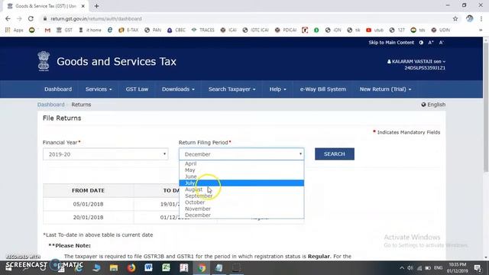489x275 pixels.
Task: Go back with the browser back arrow
Action: [x=8, y=18]
